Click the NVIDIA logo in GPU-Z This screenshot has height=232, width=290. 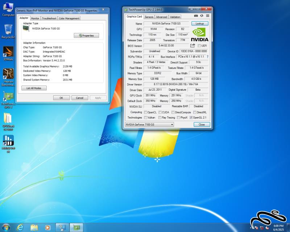click(199, 34)
